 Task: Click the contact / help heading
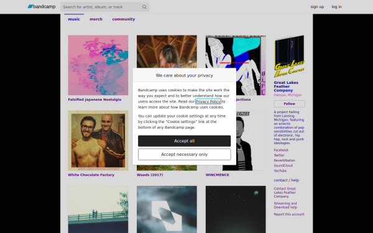point(287,180)
